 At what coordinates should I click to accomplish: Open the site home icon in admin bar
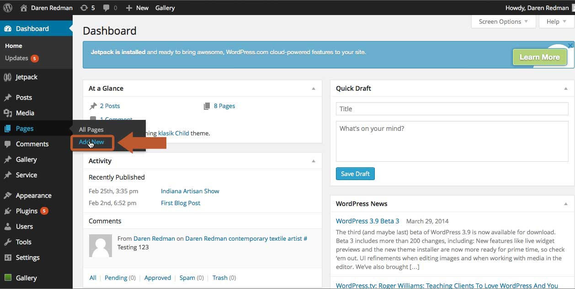pyautogui.click(x=24, y=8)
